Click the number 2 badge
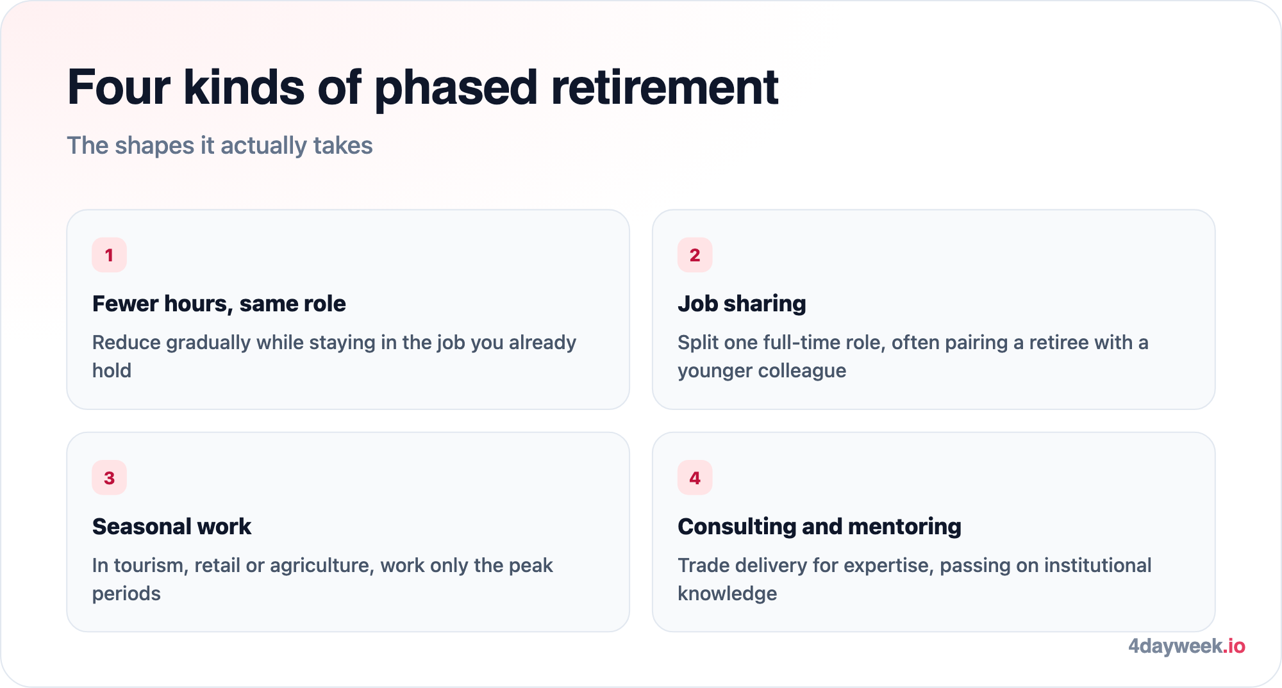The height and width of the screenshot is (688, 1282). coord(695,255)
